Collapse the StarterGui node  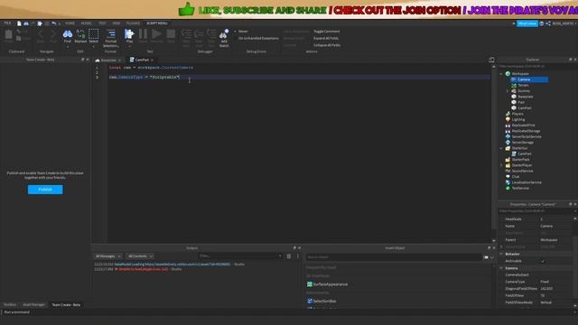[x=501, y=148]
